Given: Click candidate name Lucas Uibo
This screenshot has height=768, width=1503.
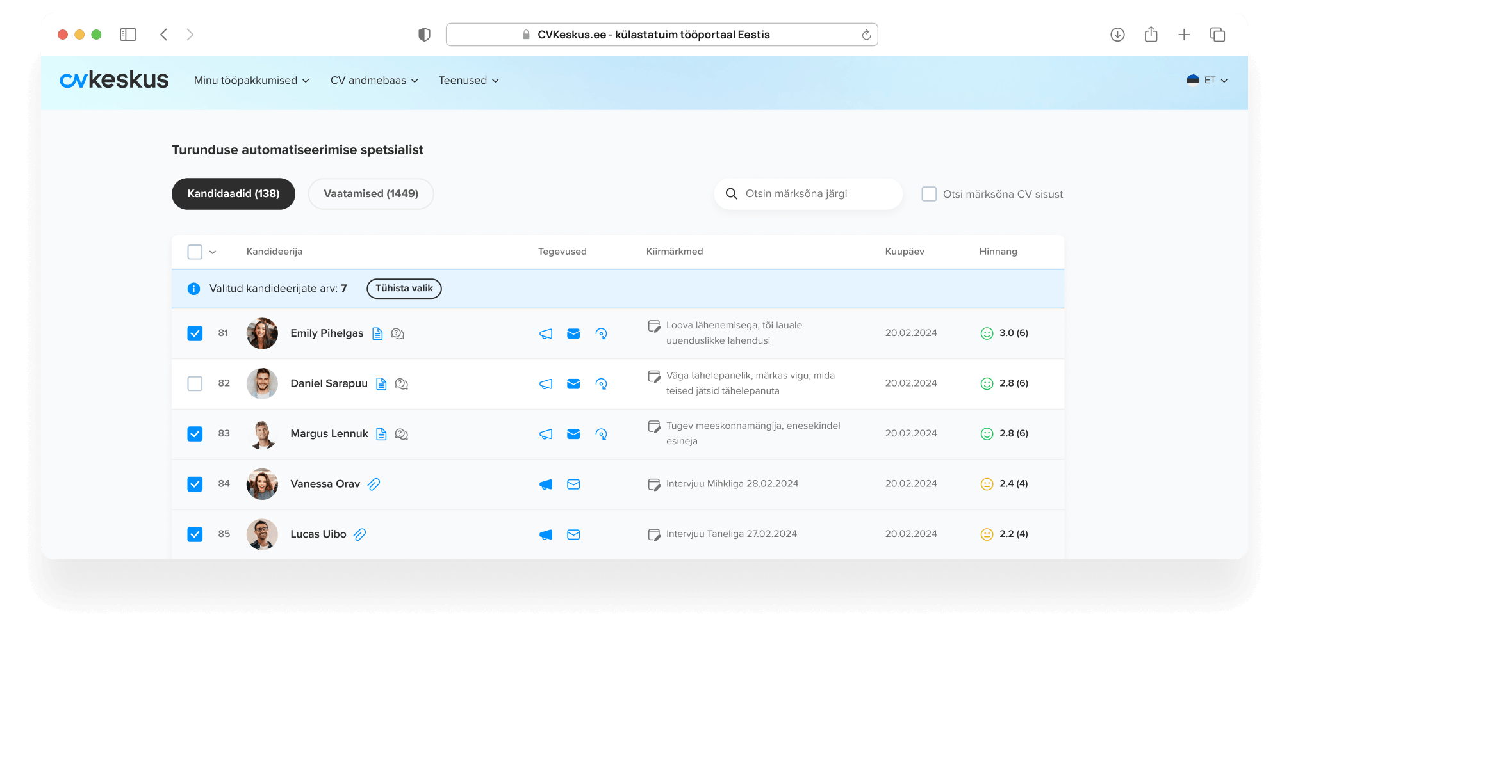Looking at the screenshot, I should click(318, 534).
